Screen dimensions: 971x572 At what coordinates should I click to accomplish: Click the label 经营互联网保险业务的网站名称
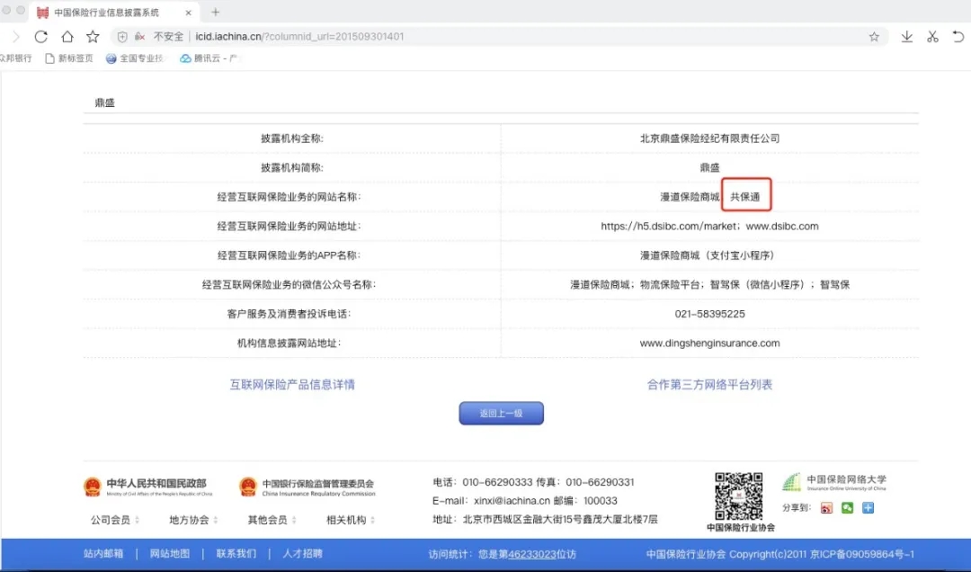click(x=289, y=197)
